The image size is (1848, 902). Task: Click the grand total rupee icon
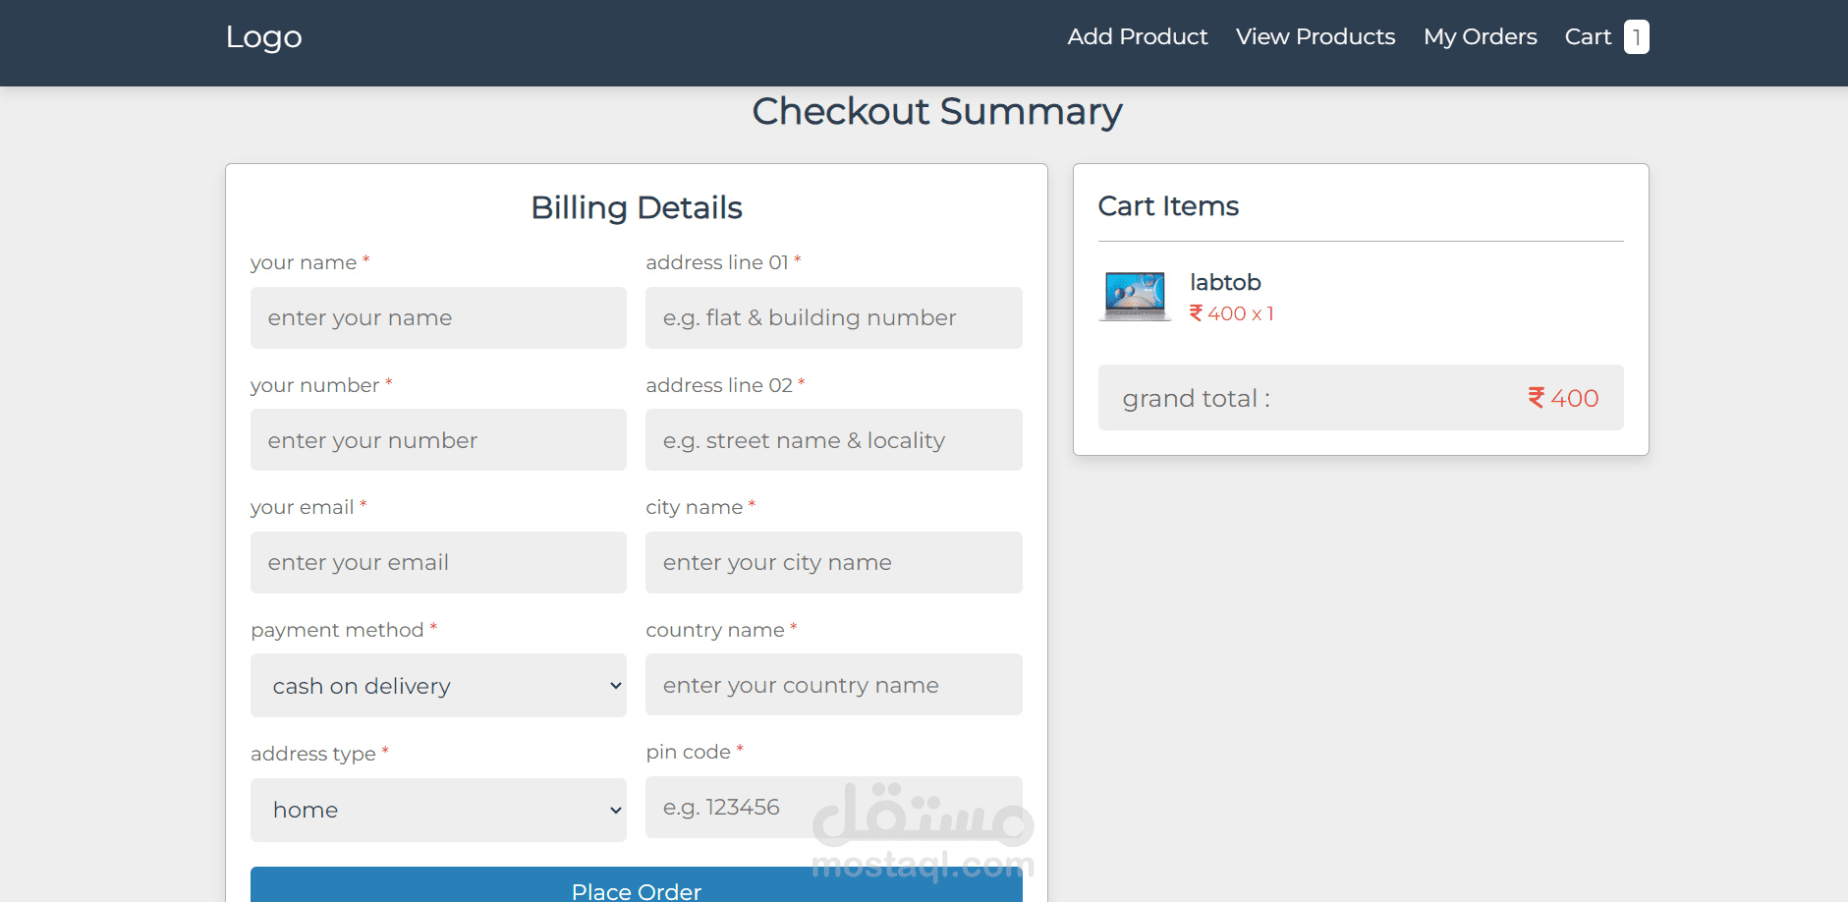coord(1537,398)
